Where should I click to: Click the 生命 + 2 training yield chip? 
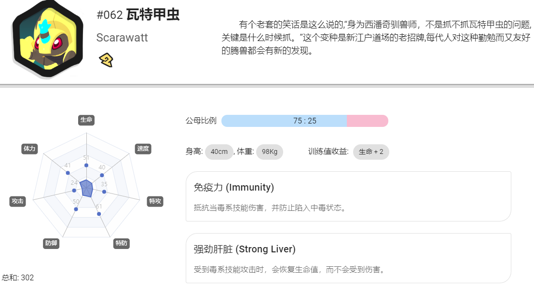(x=371, y=152)
